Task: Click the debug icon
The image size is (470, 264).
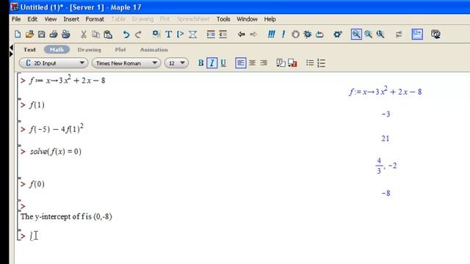Action: tap(308, 34)
